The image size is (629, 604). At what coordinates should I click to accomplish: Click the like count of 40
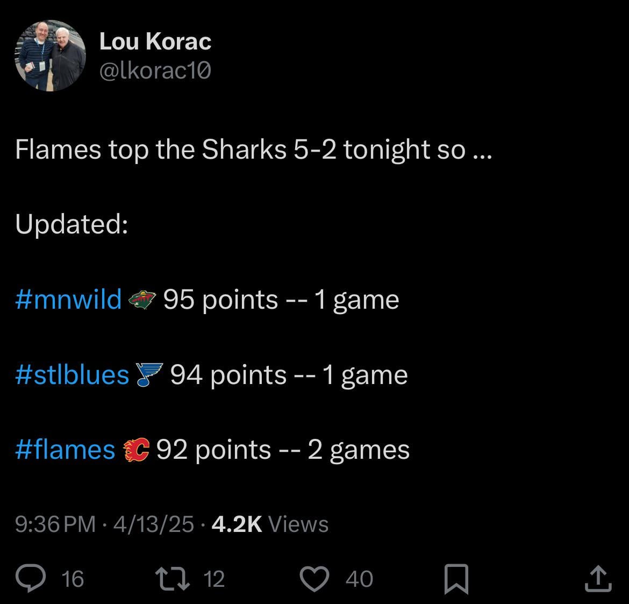point(359,579)
